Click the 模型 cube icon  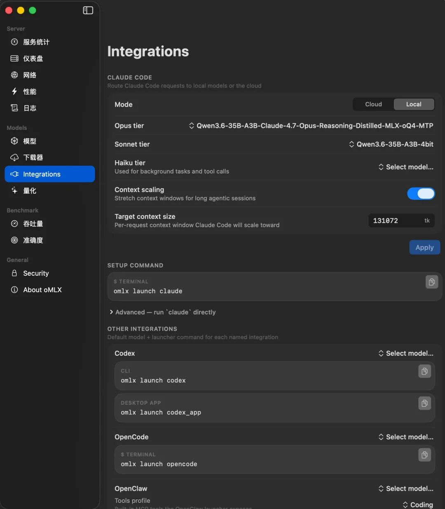point(14,141)
